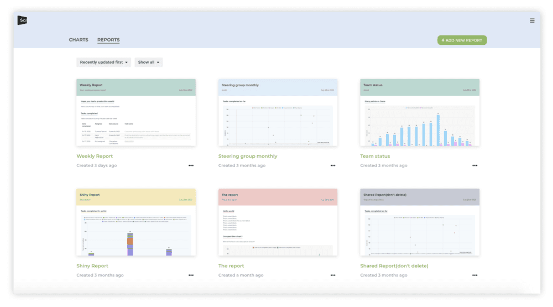The height and width of the screenshot is (307, 553).
Task: Open more options for Shared Report(don't delete)
Action: click(x=474, y=275)
